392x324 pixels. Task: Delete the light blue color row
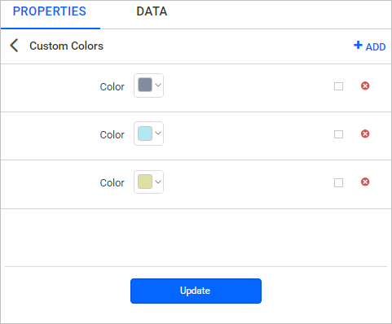(x=365, y=134)
